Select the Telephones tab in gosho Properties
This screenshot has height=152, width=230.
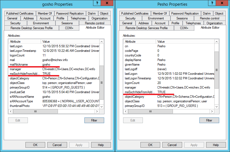(x=78, y=18)
